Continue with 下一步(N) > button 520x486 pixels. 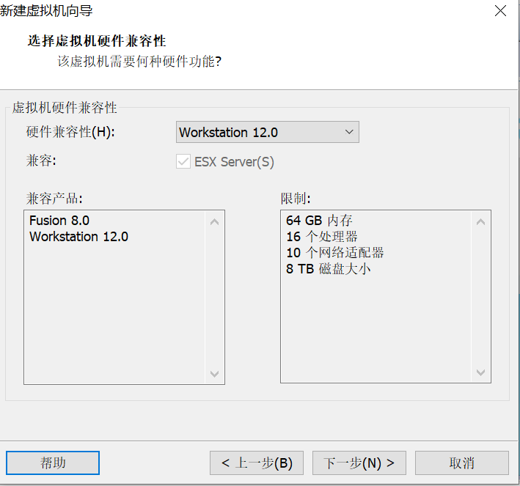pos(359,463)
